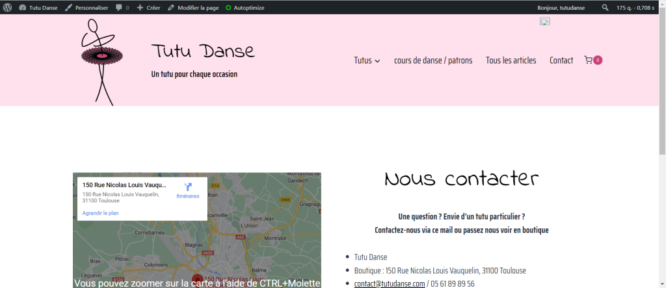Open Bonjour, tutudanse account menu
666x288 pixels.
coord(561,8)
